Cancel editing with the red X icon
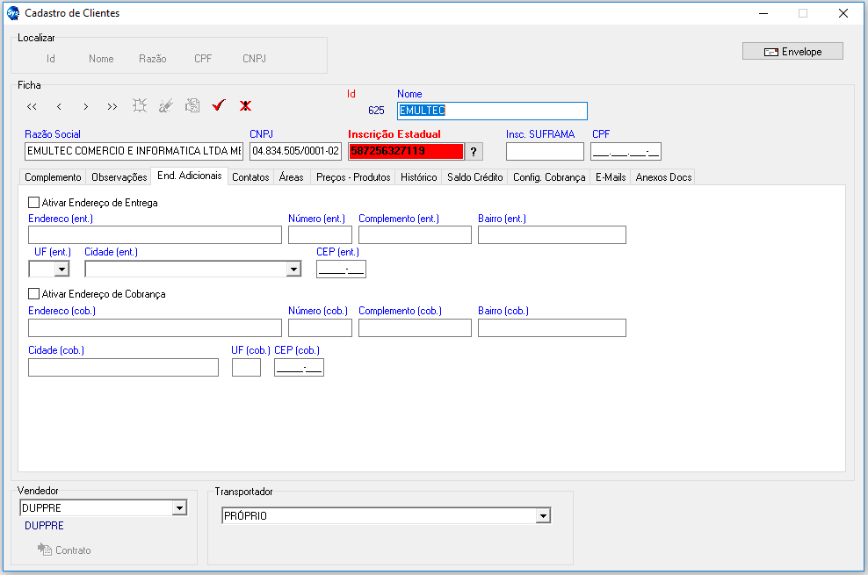The height and width of the screenshot is (575, 868). (245, 105)
